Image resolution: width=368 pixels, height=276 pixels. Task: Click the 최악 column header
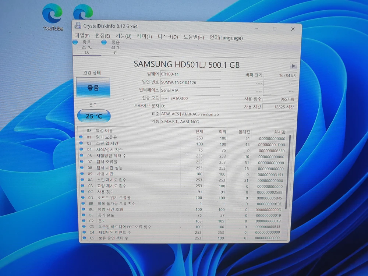point(222,132)
